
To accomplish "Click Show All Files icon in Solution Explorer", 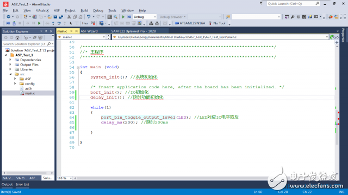I will 40,37.
